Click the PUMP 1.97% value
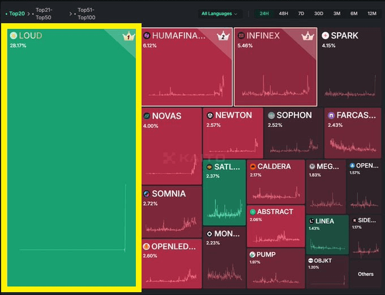 (255, 262)
